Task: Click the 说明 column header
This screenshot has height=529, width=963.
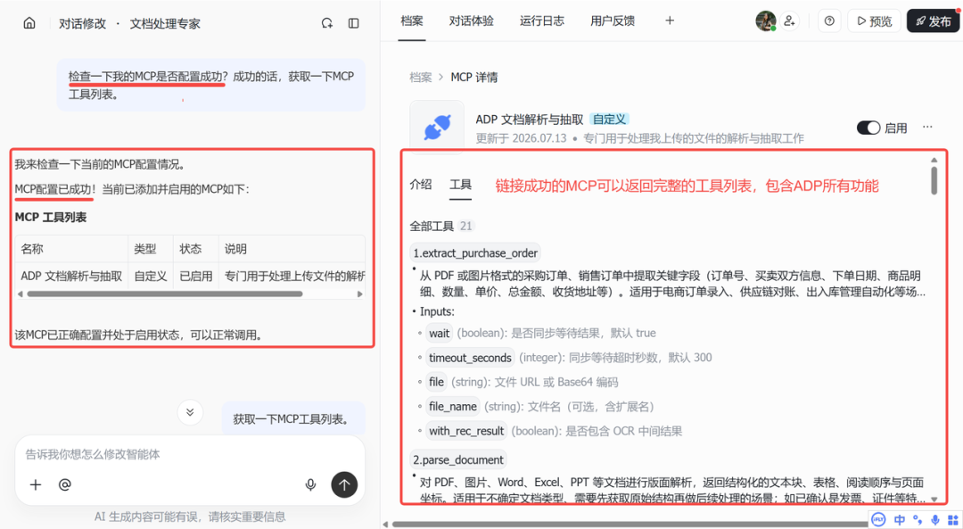Action: tap(292, 249)
